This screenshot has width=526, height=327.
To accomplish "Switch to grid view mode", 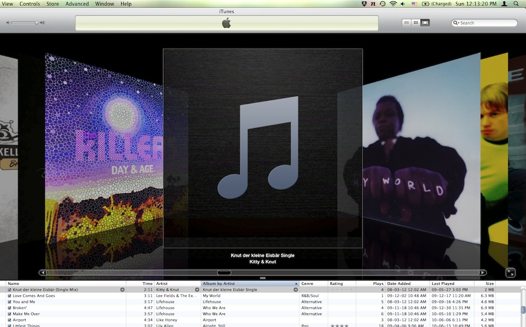I will point(416,23).
